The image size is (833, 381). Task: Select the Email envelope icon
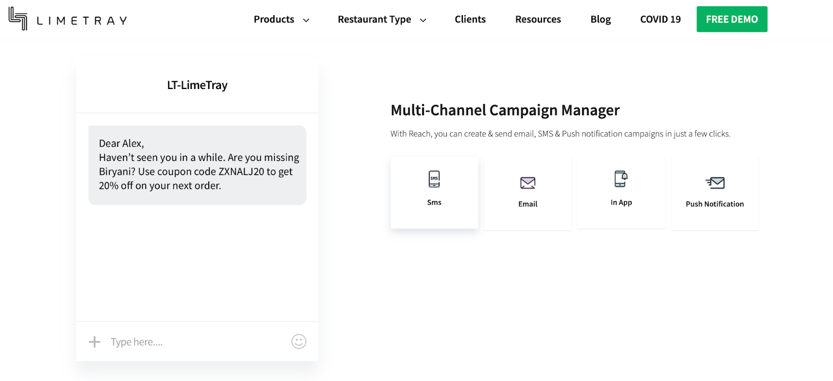tap(527, 183)
